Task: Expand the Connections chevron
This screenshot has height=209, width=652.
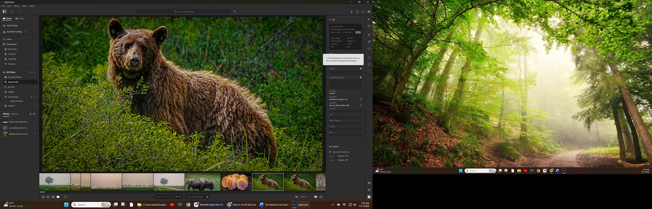Action: (35, 97)
